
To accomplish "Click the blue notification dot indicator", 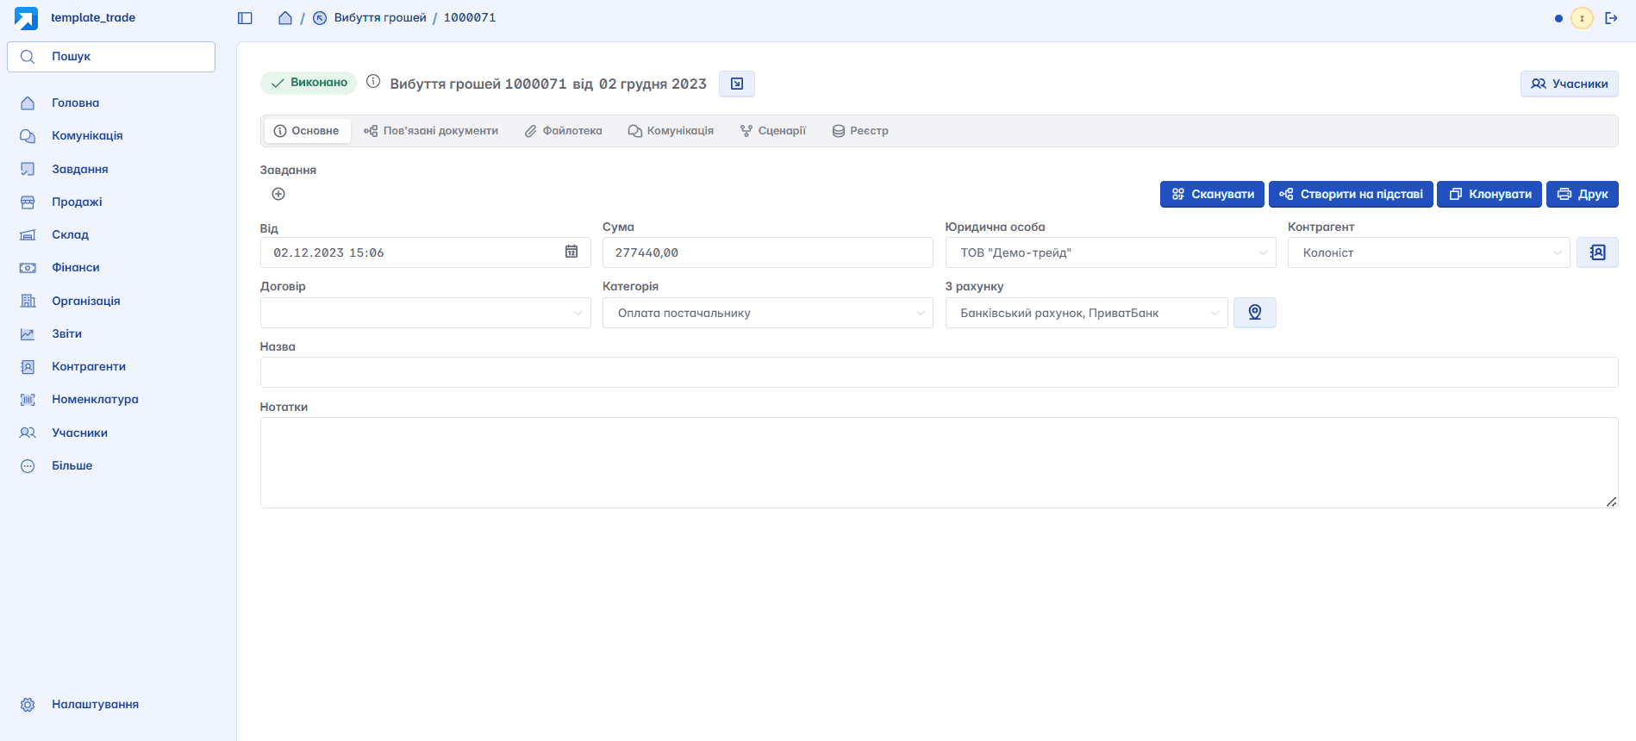I will pyautogui.click(x=1558, y=18).
